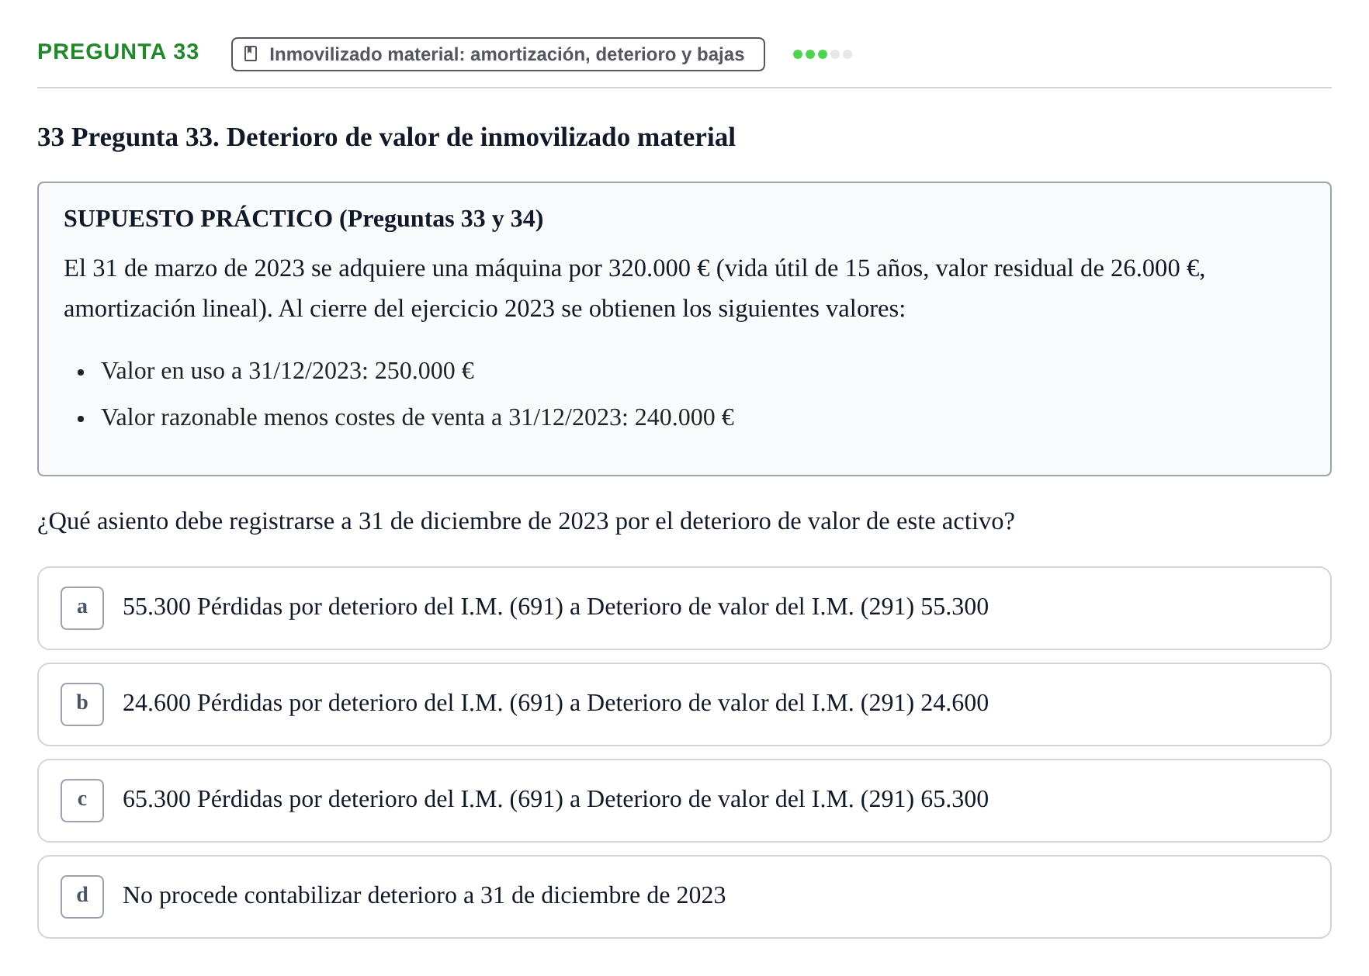1369x976 pixels.
Task: Click the 'Inmovilizado material' topic tag
Action: [498, 54]
